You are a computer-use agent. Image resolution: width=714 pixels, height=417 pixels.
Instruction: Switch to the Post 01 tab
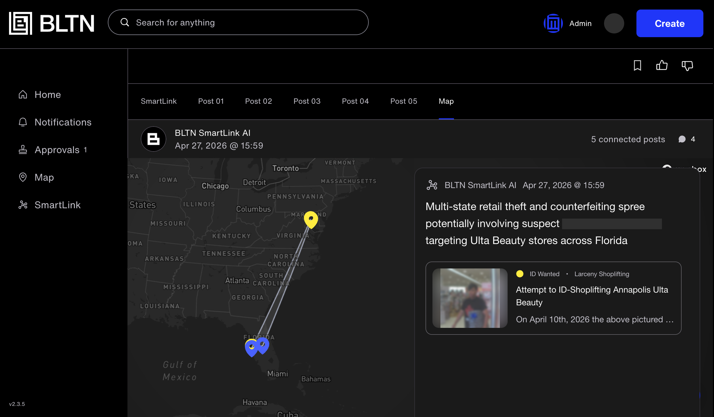click(211, 101)
